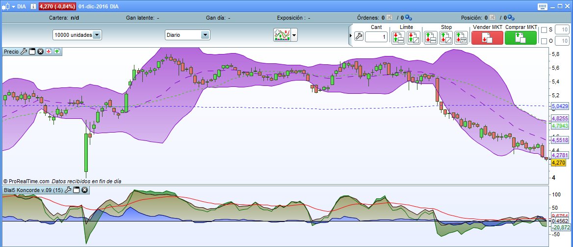The height and width of the screenshot is (247, 573).
Task: Remove the Blai5 Koncorde indicator
Action: click(85, 190)
